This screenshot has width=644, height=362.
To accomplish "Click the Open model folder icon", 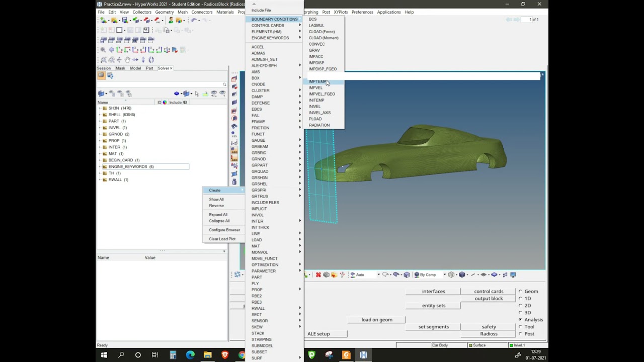I will pos(114,20).
